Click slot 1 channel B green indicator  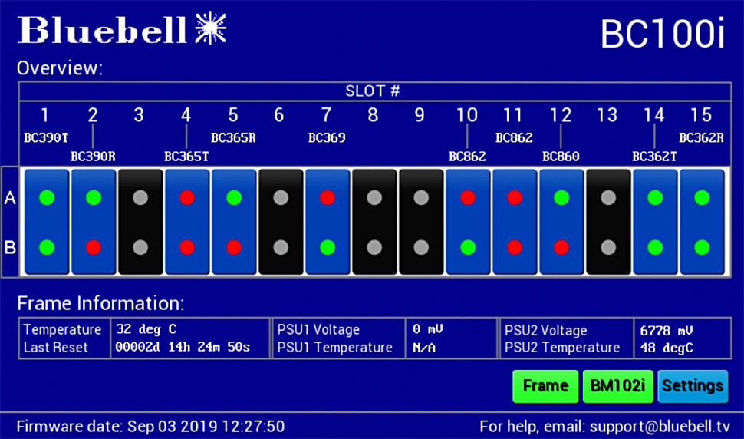[47, 247]
